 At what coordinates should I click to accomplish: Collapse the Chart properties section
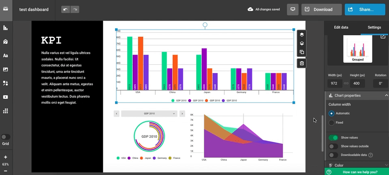pos(386,96)
